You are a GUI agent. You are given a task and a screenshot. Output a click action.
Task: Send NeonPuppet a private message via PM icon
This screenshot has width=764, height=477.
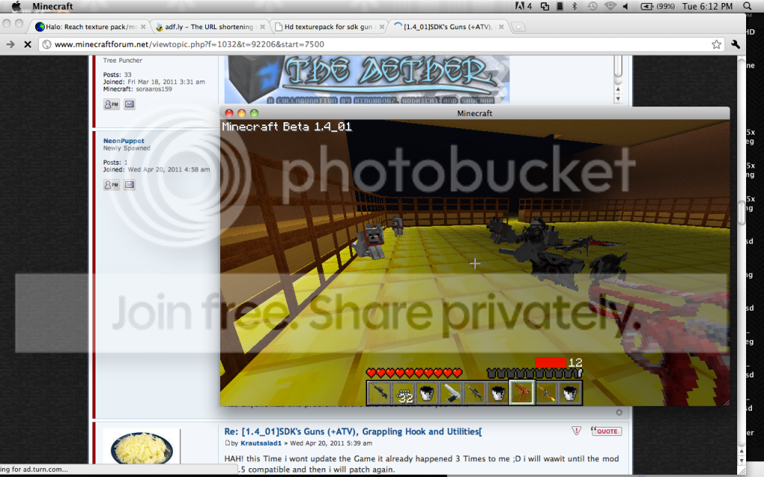coord(111,184)
